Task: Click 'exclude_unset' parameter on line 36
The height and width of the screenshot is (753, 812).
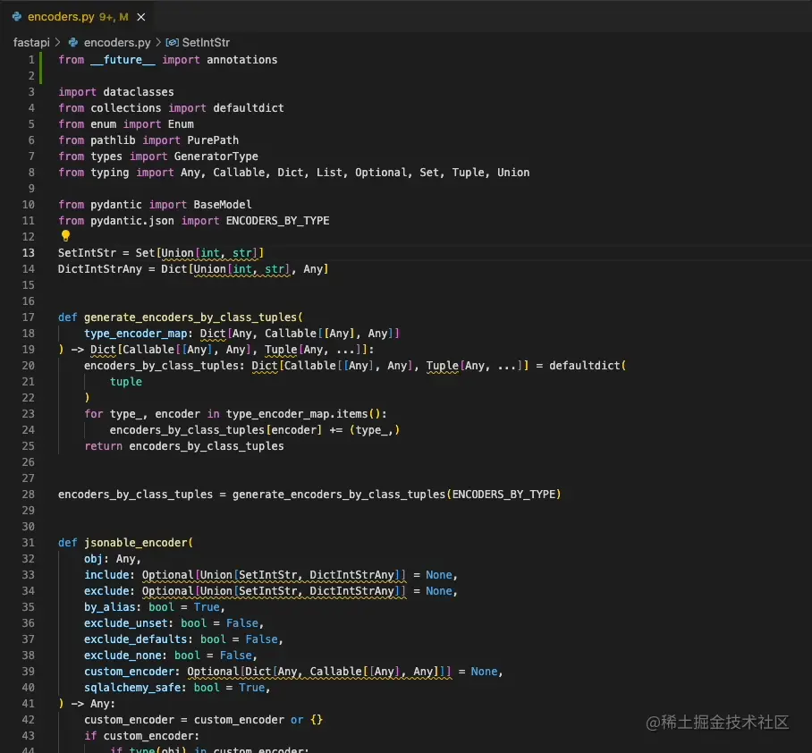Action: pyautogui.click(x=126, y=622)
